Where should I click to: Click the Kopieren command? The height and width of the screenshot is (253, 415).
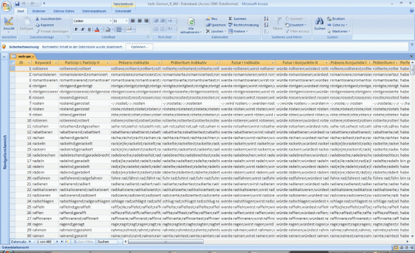tap(45, 25)
